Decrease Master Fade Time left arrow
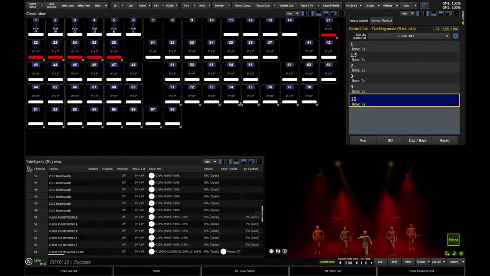Image resolution: width=490 pixels, height=276 pixels. click(x=340, y=263)
